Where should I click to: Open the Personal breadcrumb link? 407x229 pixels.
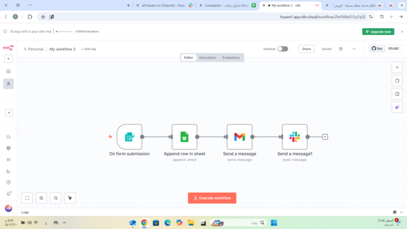(x=33, y=49)
